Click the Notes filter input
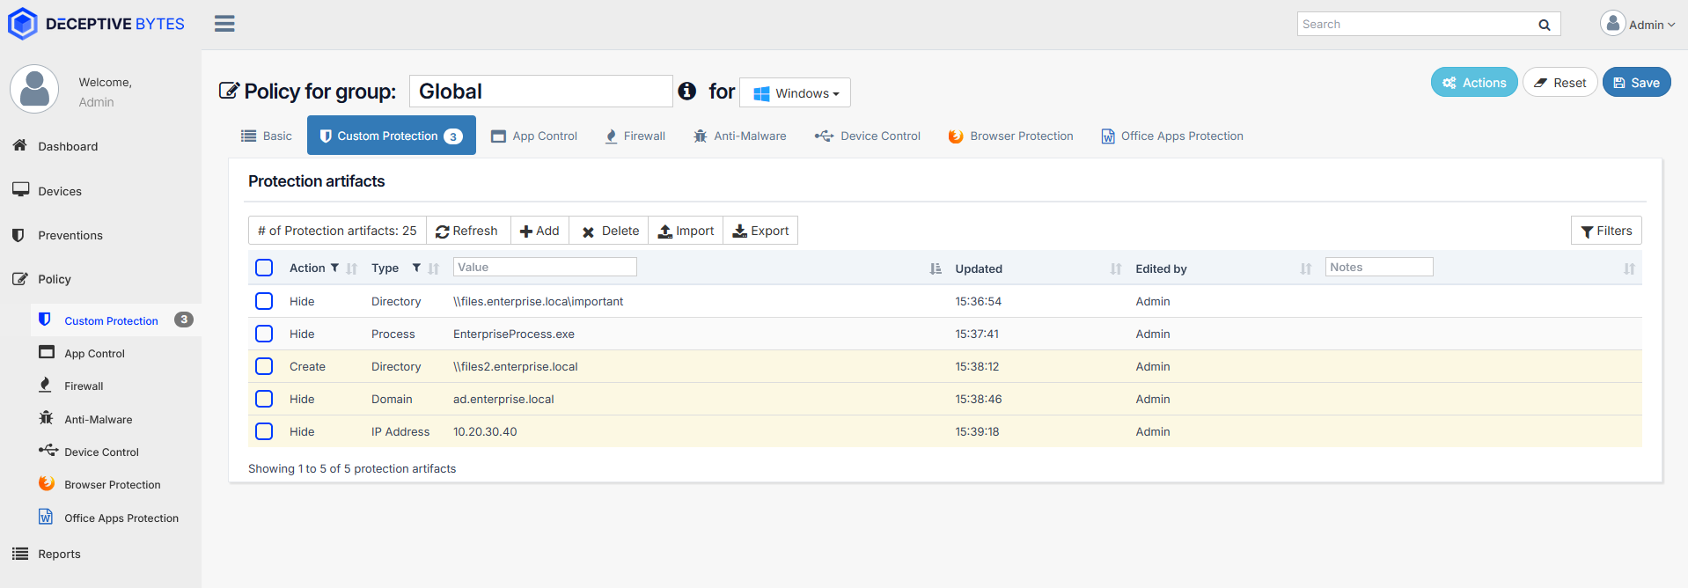Image resolution: width=1688 pixels, height=588 pixels. pos(1379,267)
